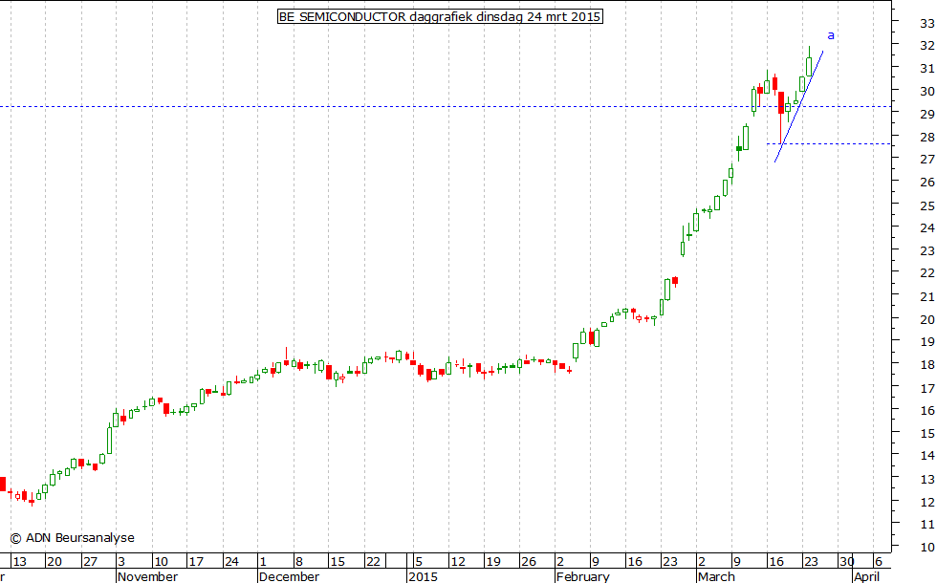Image resolution: width=937 pixels, height=583 pixels.
Task: Click the red long-wick candle near 29
Action: point(781,117)
